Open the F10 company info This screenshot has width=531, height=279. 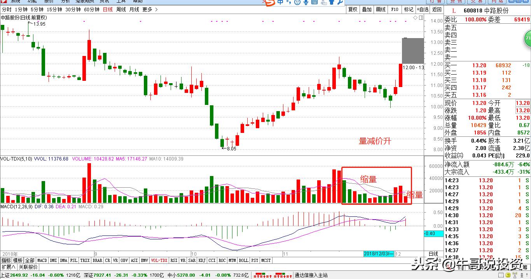tap(395, 9)
